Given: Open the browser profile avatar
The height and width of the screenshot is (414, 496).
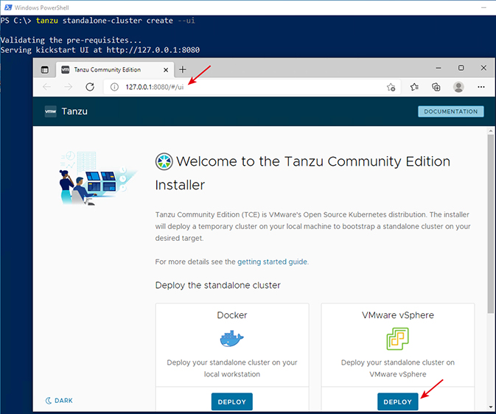Looking at the screenshot, I should click(x=458, y=87).
